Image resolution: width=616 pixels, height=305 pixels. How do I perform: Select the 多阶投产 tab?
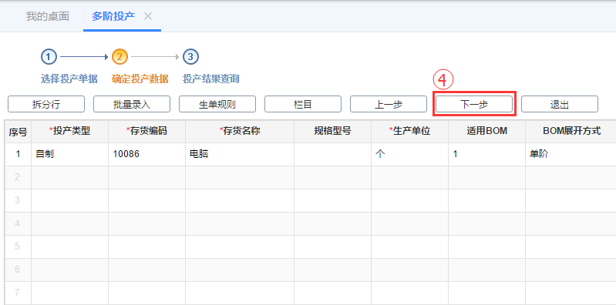(113, 16)
